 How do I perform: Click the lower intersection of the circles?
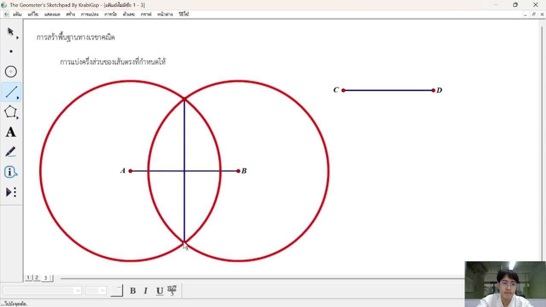tap(184, 243)
